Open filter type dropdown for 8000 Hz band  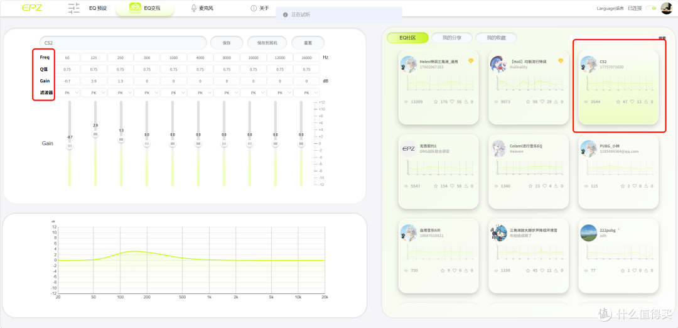pyautogui.click(x=227, y=92)
